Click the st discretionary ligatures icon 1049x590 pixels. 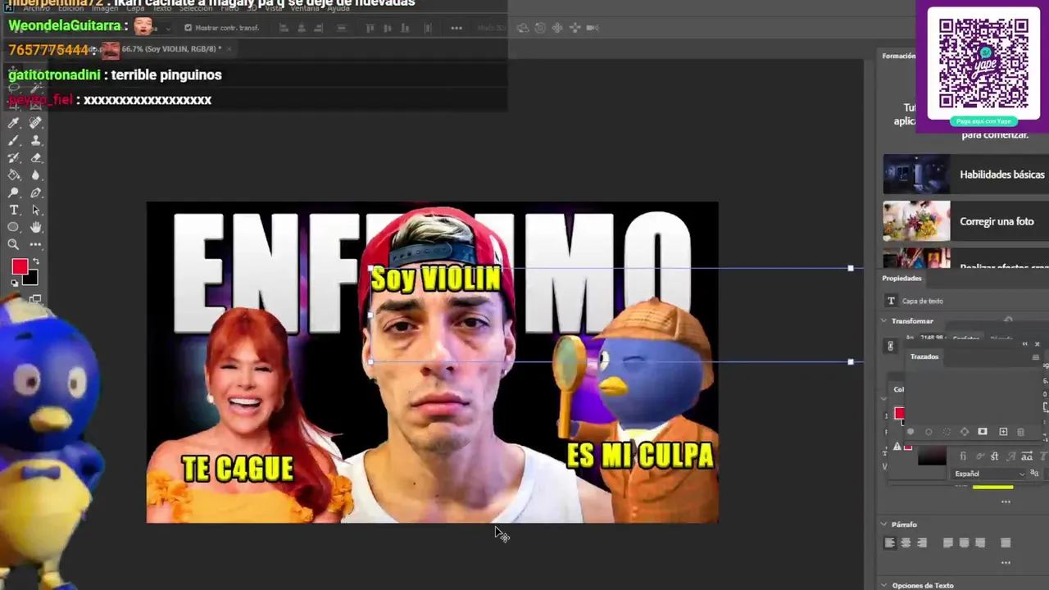[995, 456]
